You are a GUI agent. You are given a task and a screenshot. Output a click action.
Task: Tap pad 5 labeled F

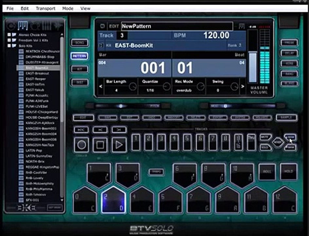[x=171, y=201]
